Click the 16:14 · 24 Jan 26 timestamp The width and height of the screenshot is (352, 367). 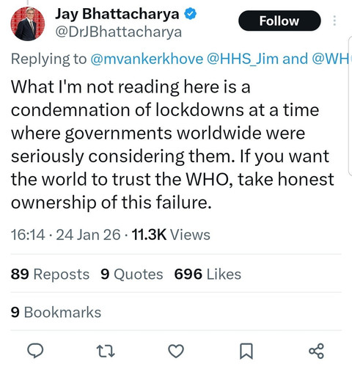coord(65,235)
